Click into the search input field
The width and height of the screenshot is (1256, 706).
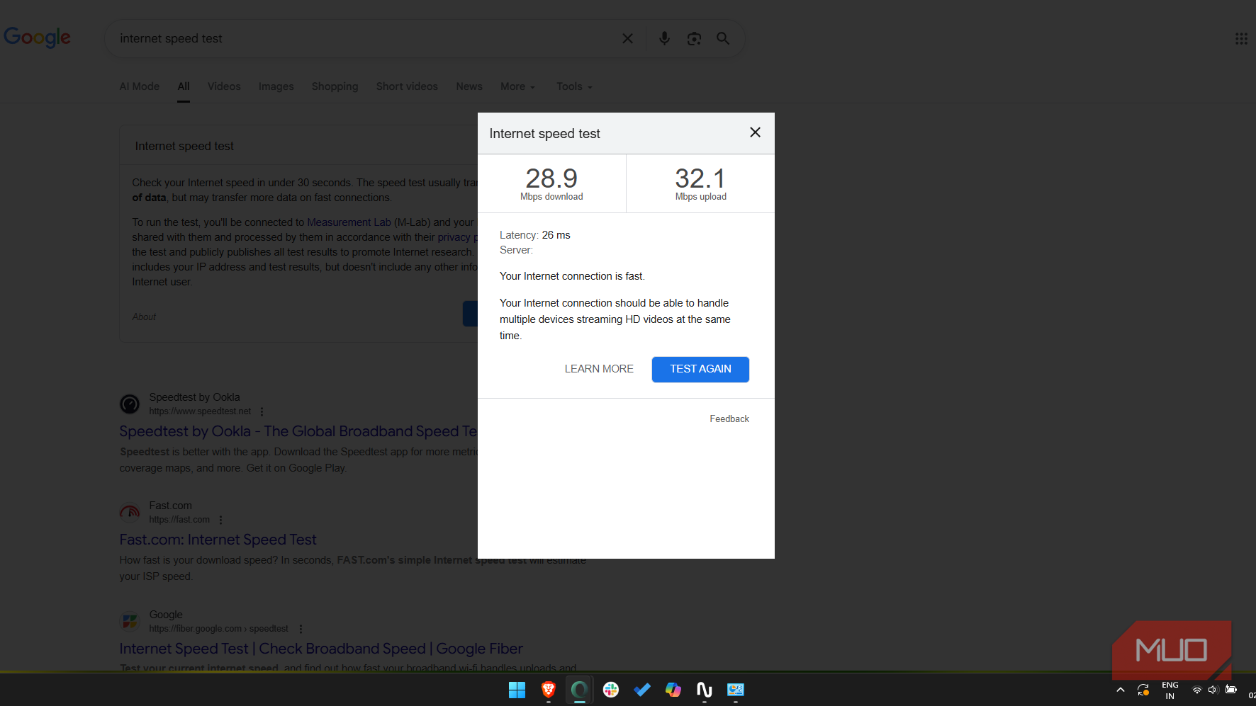tap(354, 39)
